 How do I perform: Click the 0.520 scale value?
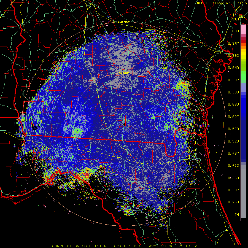[x=233, y=141]
